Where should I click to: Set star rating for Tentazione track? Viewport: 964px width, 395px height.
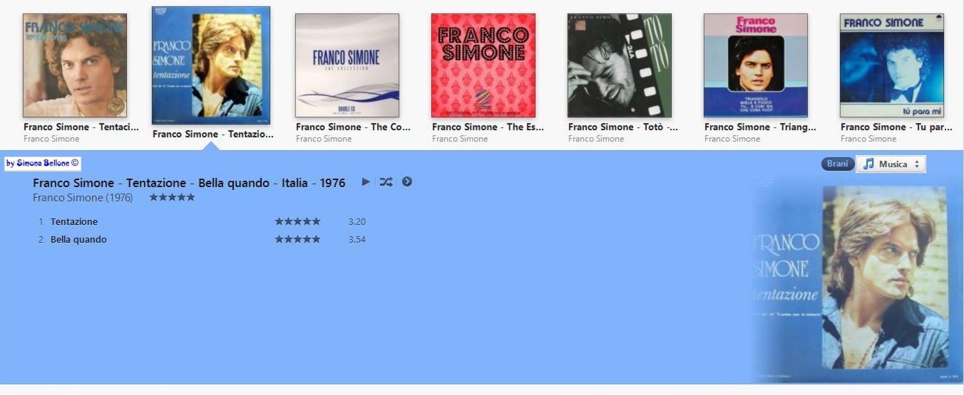(297, 222)
